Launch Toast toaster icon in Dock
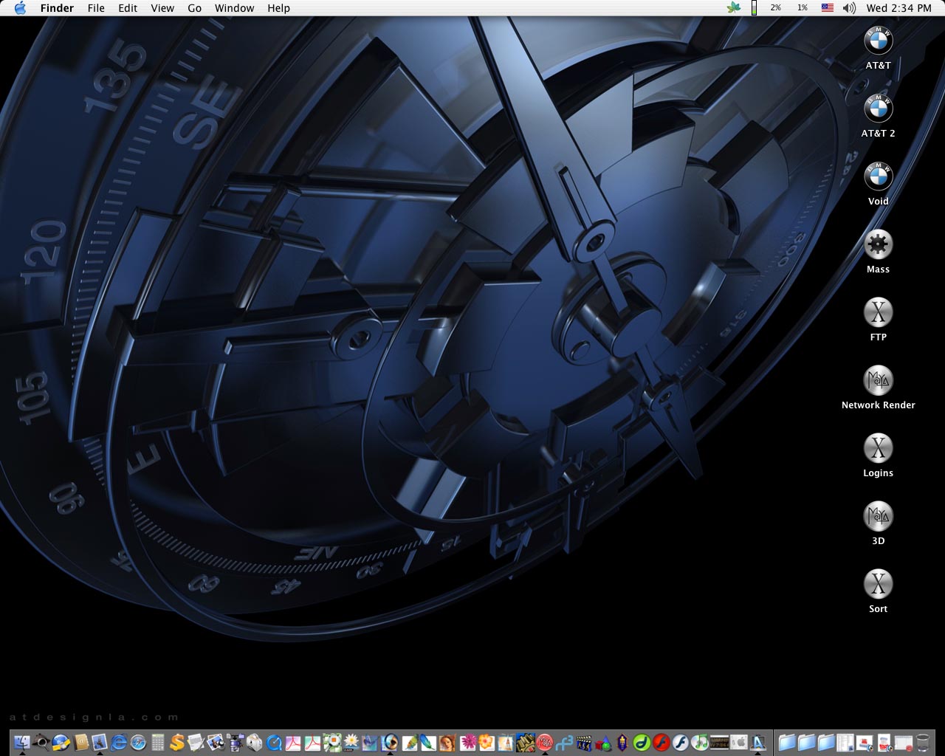The height and width of the screenshot is (756, 945). coord(255,742)
